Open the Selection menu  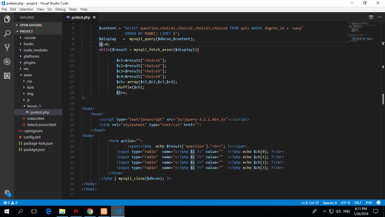pyautogui.click(x=26, y=9)
